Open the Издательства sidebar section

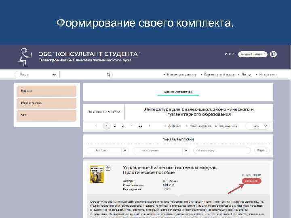pyautogui.click(x=46, y=103)
